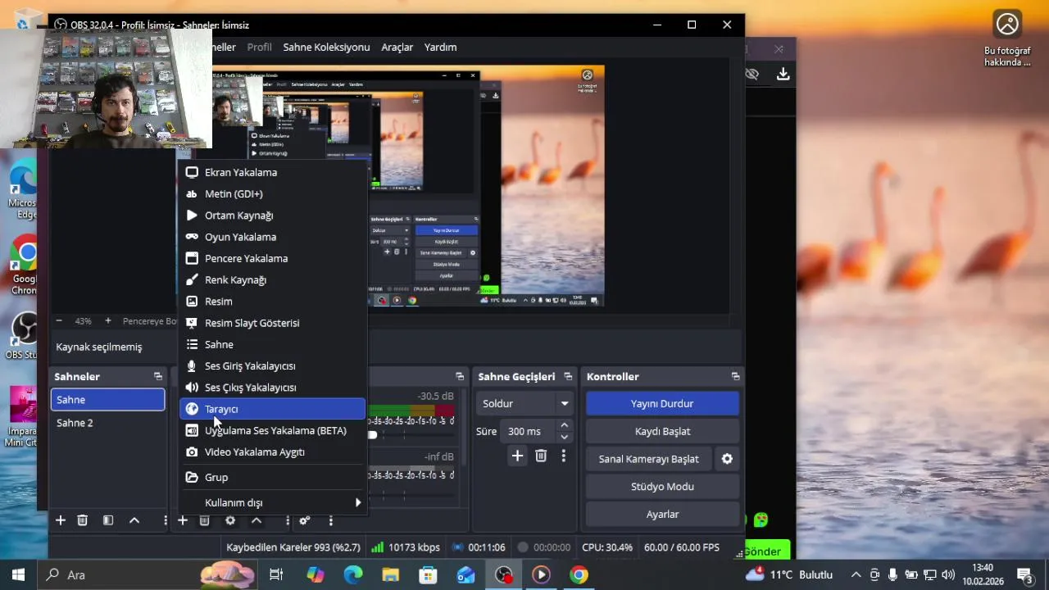Open Chrome from the taskbar
Image resolution: width=1049 pixels, height=590 pixels.
579,574
